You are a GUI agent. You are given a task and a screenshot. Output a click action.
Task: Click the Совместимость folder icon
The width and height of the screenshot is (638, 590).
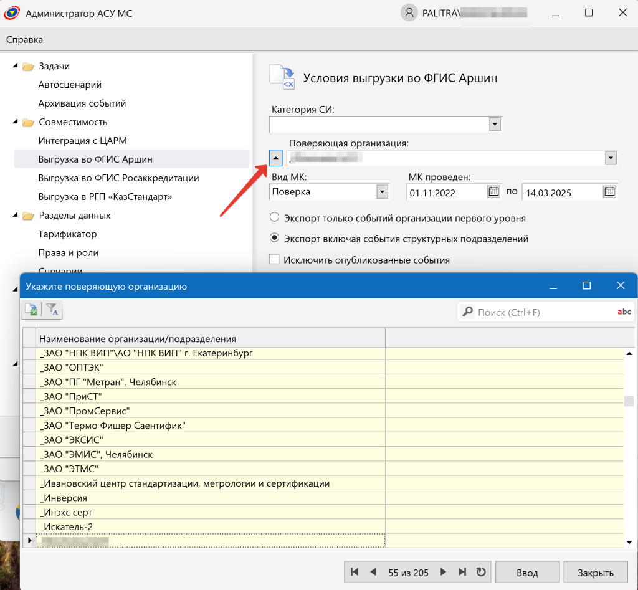point(28,123)
